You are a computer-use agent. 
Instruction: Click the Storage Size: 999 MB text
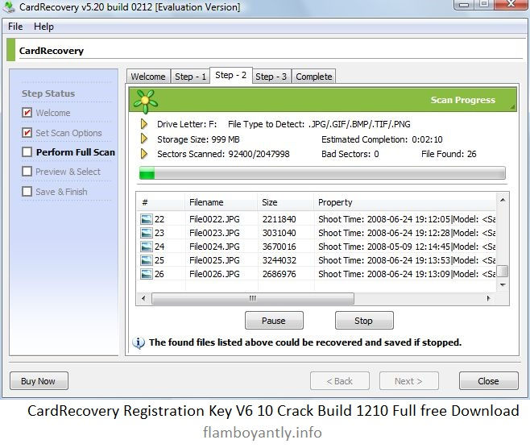click(x=198, y=139)
